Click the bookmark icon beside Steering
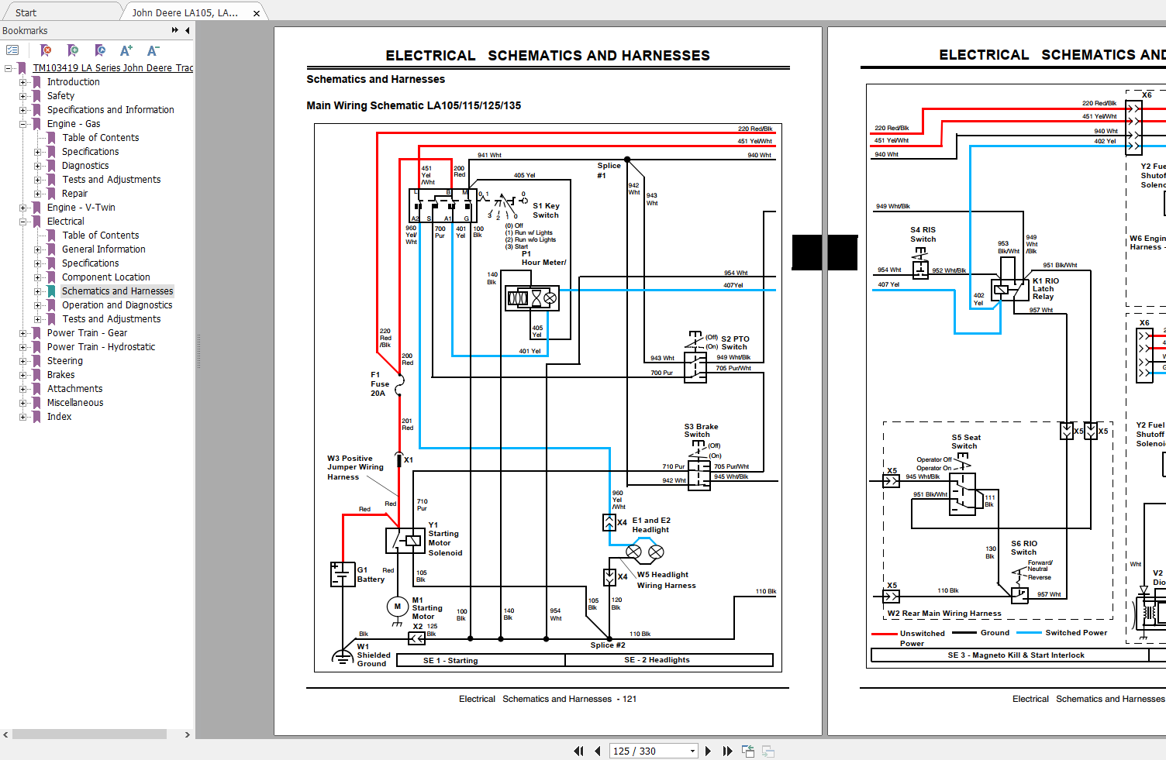 (36, 361)
